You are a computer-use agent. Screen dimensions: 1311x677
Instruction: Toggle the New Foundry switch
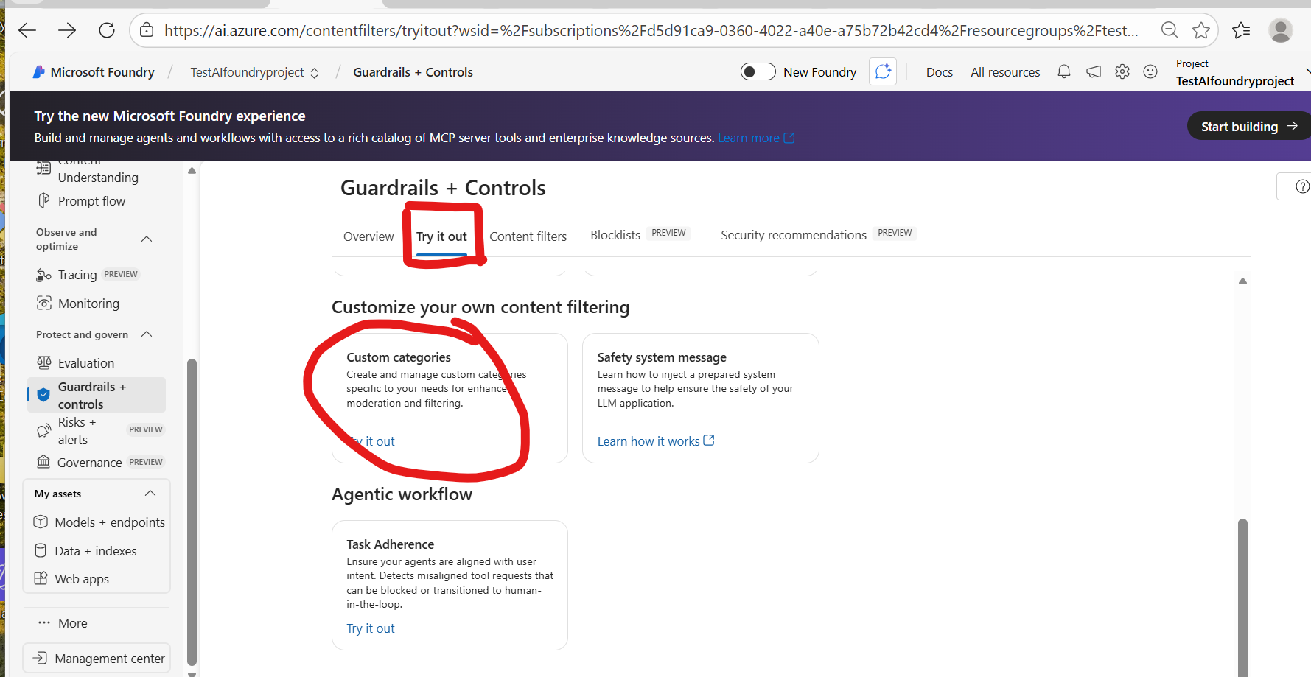[x=758, y=71]
